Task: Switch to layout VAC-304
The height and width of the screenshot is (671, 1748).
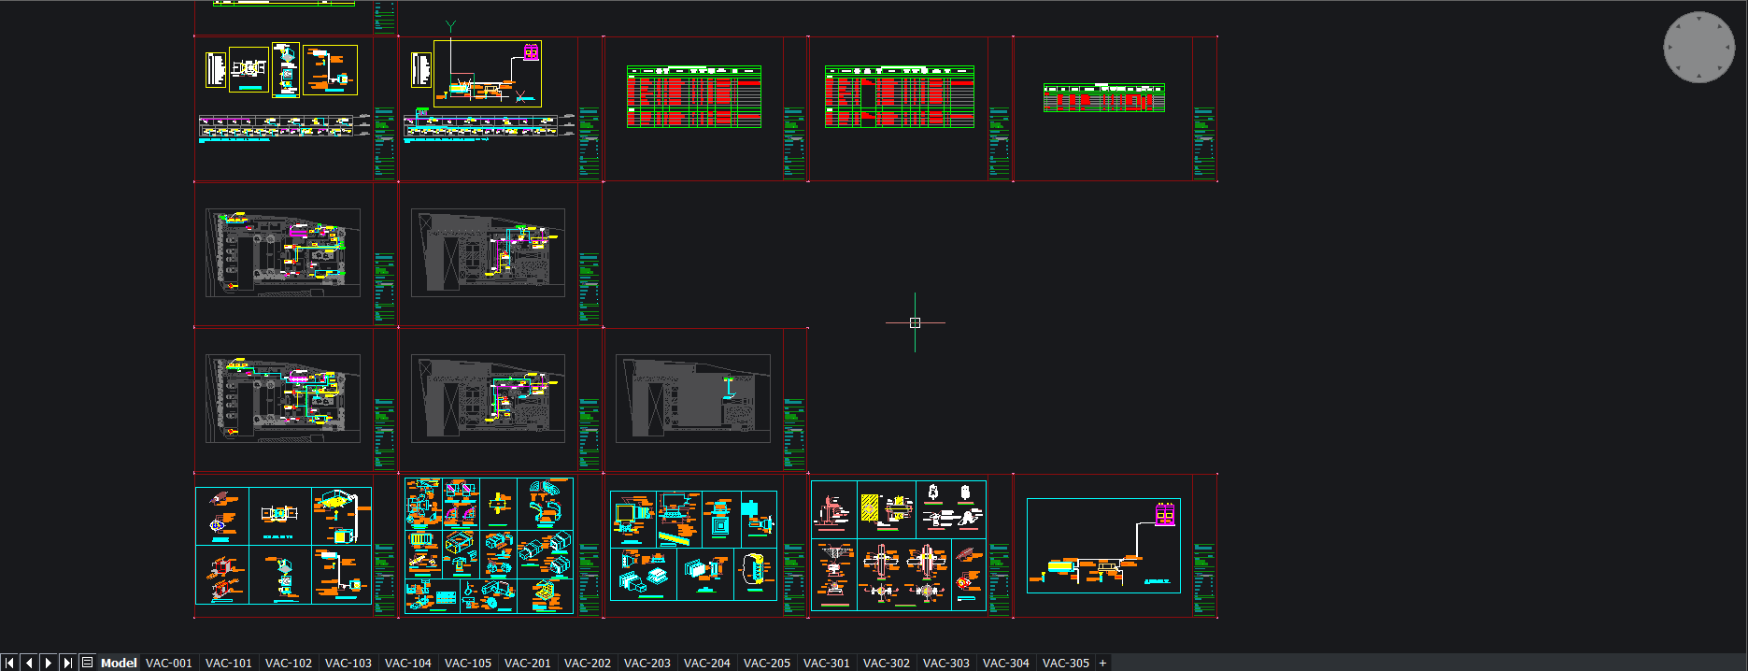Action: click(1006, 663)
